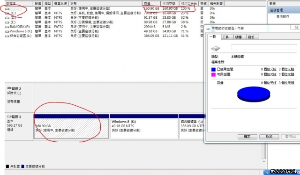Viewport: 300px width, 175px height.
Task: Click the 取消 button
Action: [269, 137]
